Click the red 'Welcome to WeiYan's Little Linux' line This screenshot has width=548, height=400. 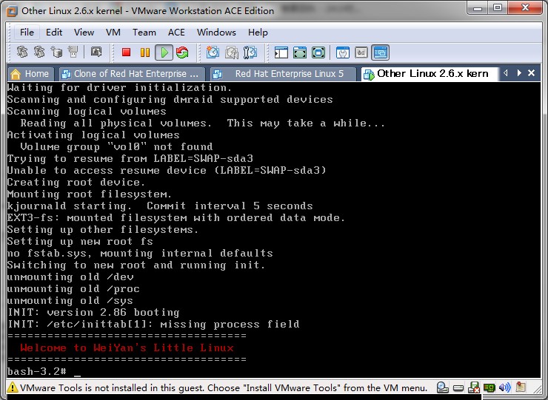tap(127, 348)
